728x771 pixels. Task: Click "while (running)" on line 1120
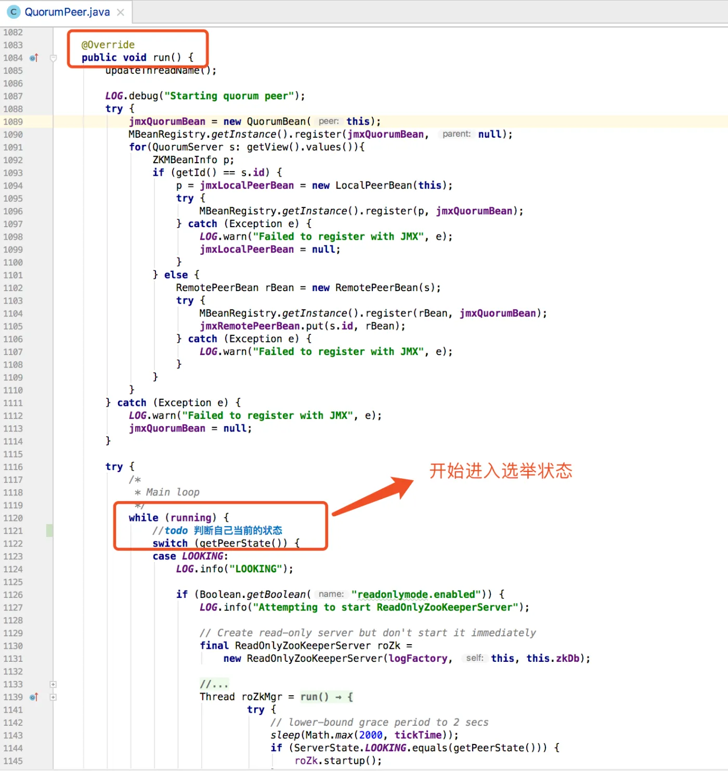click(173, 518)
